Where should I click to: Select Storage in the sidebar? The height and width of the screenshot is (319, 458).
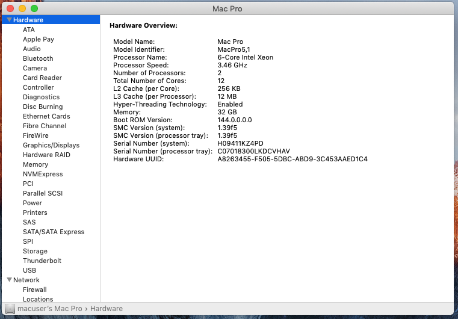point(35,251)
